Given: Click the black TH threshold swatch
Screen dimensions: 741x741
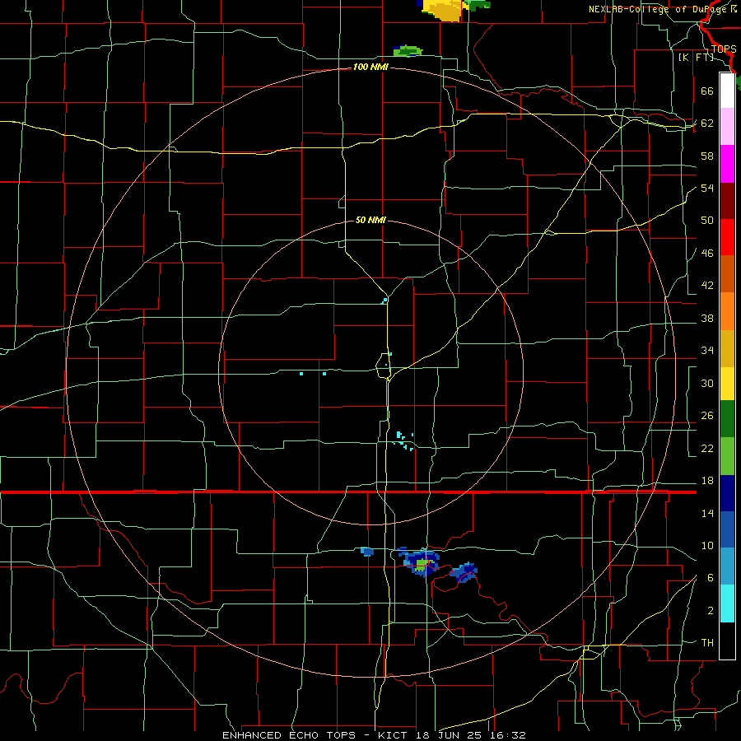Looking at the screenshot, I should click(x=727, y=641).
